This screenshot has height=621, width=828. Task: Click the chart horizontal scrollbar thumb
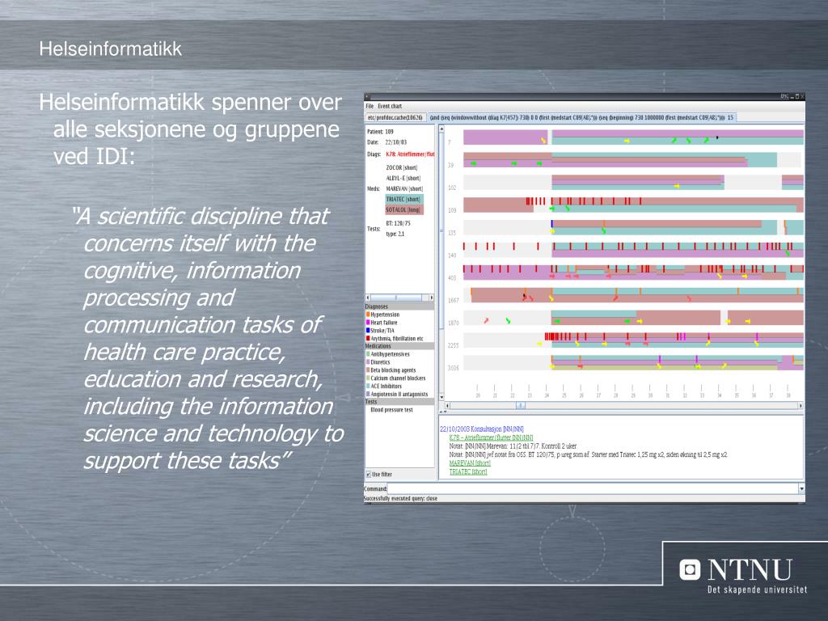[x=520, y=406]
